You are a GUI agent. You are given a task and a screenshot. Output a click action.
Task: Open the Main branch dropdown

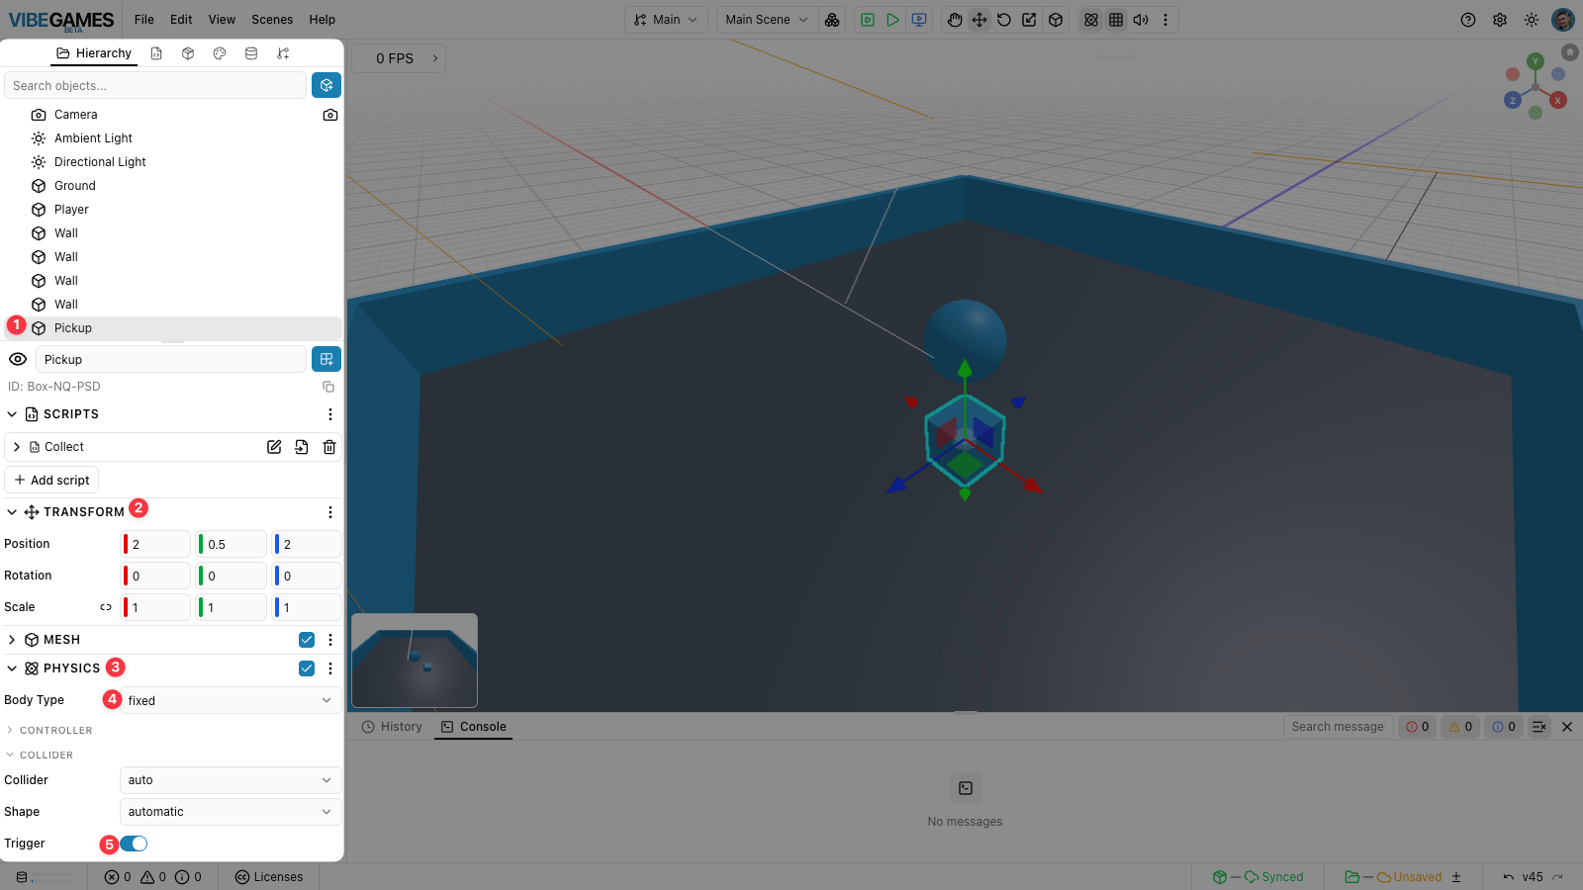tap(666, 20)
